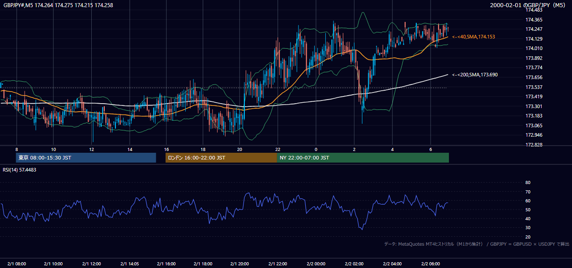Click the bottom time label 2/2 02:00
Viewport: 572px width, 268px height.
coord(354,264)
